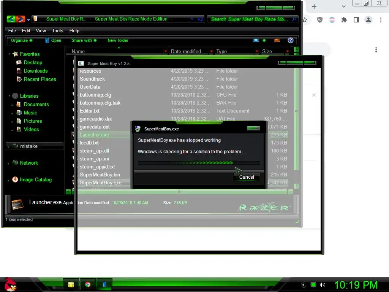Click the blue help question mark icon
This screenshot has height=292, width=389.
click(291, 40)
